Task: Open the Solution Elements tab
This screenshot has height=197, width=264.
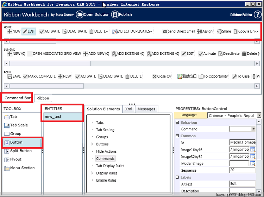Action: pyautogui.click(x=103, y=109)
